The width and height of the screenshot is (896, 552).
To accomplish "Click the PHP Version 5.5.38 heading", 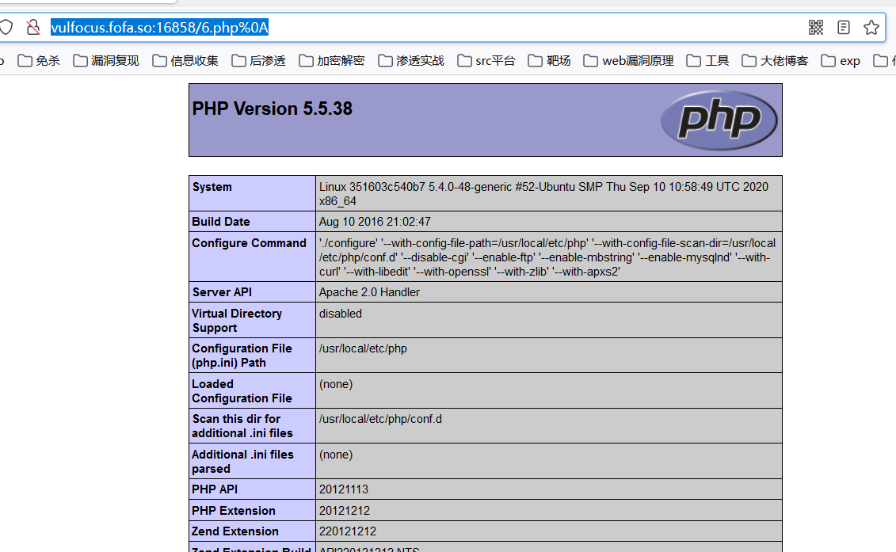I will click(x=272, y=108).
